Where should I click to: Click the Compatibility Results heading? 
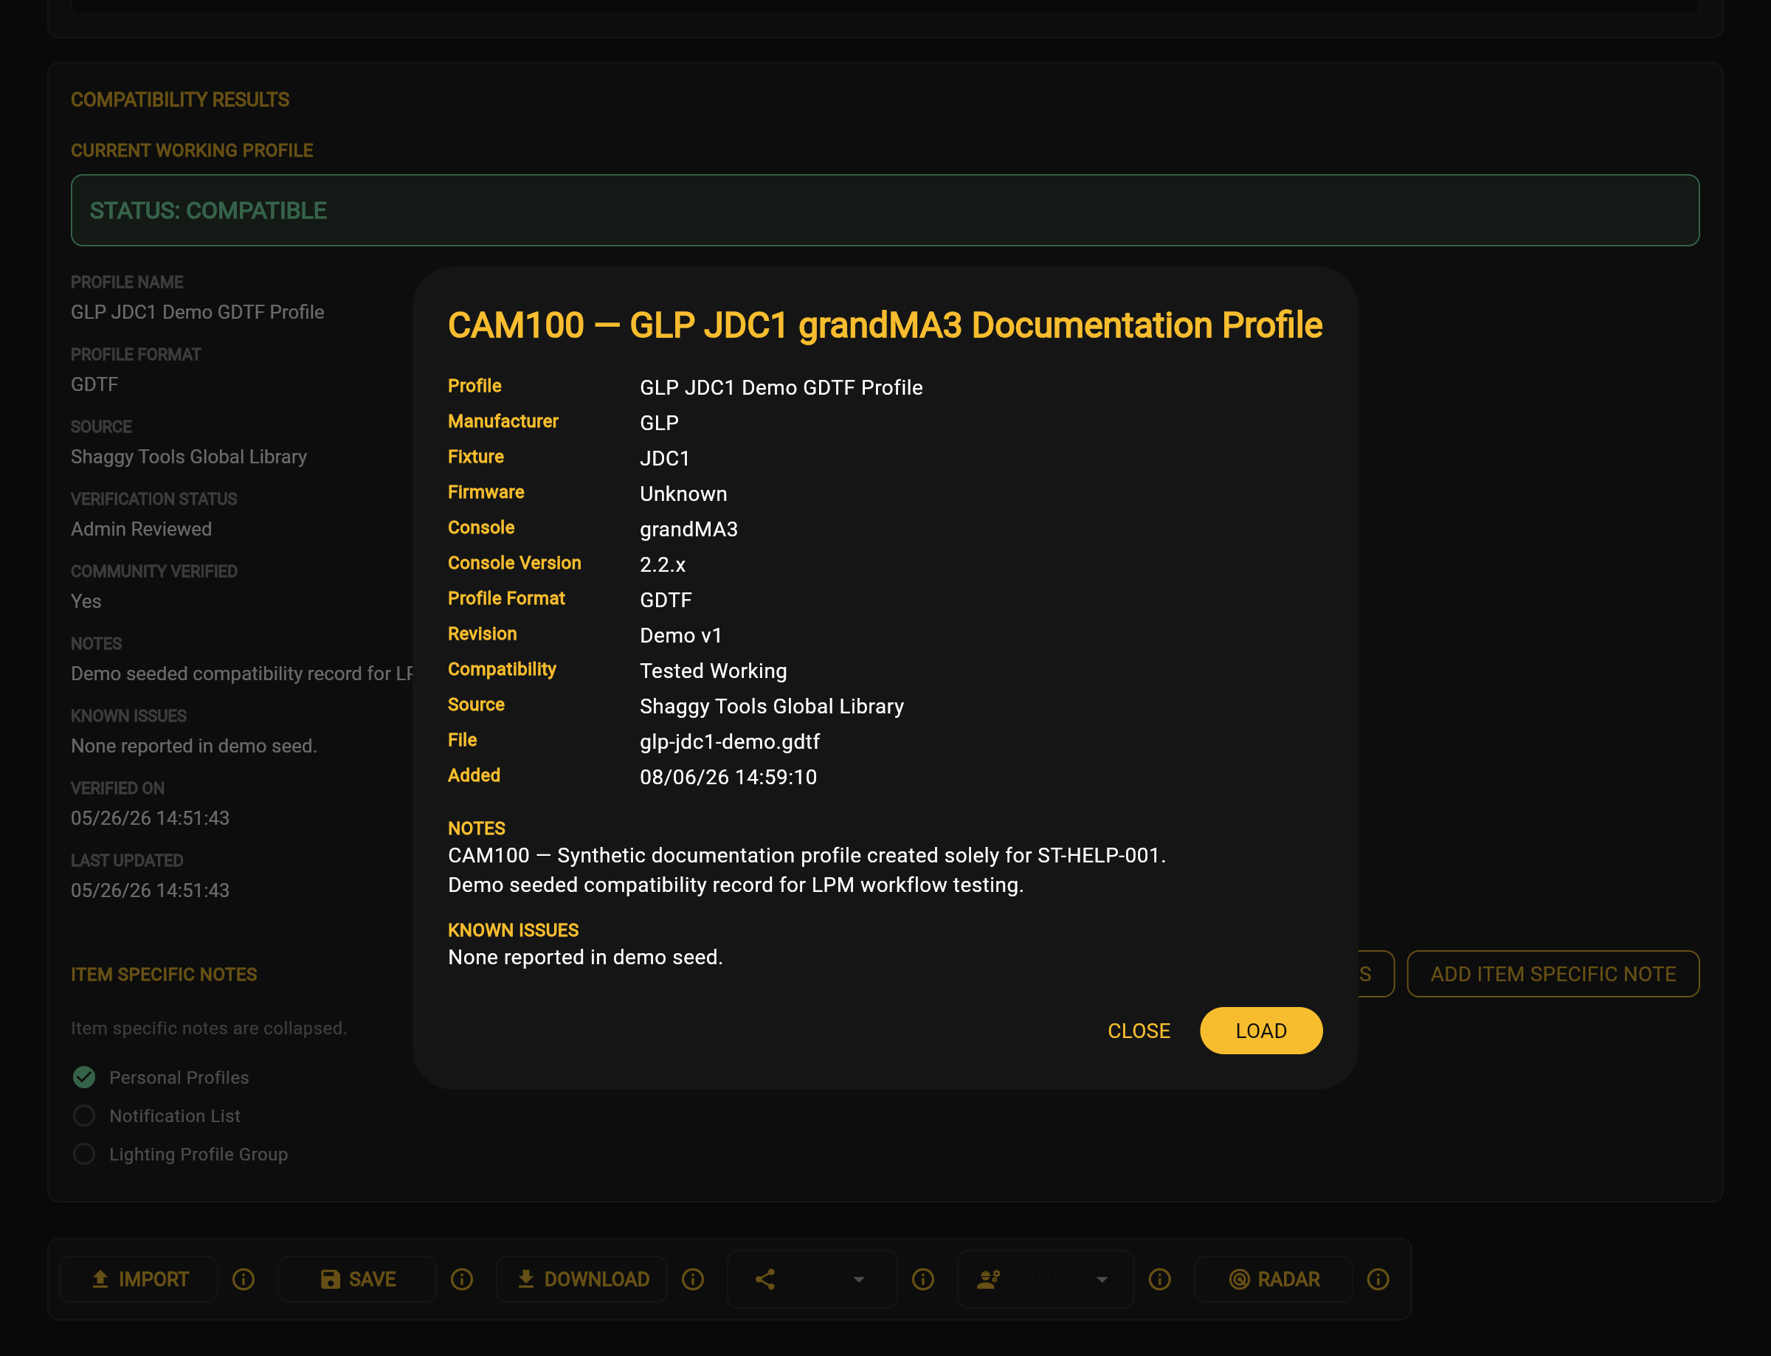(180, 100)
